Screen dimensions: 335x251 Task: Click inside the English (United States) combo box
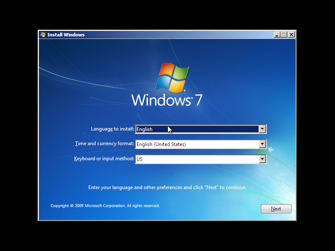(x=188, y=144)
